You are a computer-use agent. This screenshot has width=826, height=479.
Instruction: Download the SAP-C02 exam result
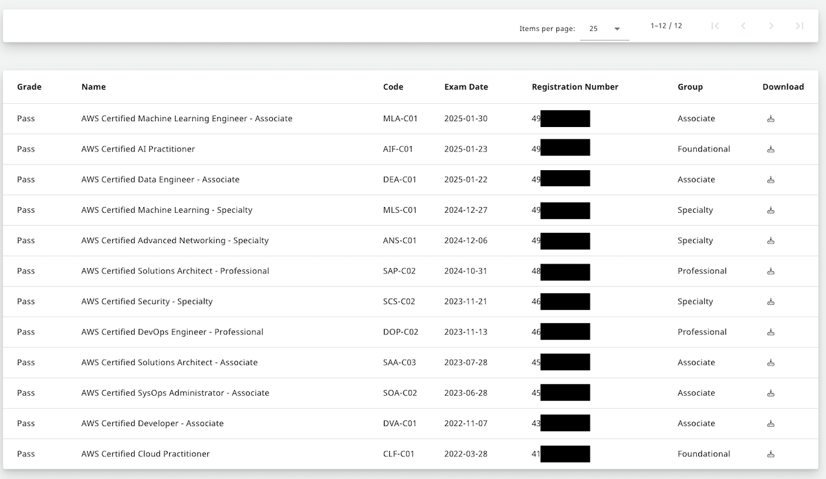tap(771, 271)
